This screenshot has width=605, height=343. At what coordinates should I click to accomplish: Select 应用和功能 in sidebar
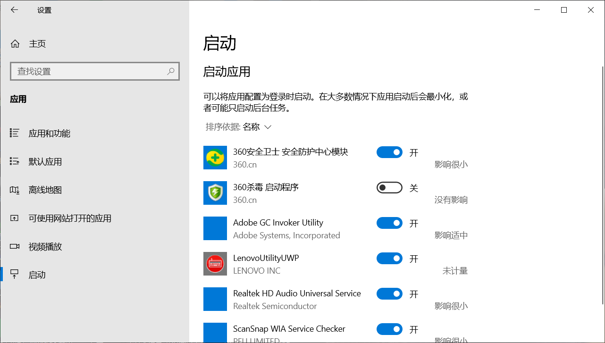[94, 134]
